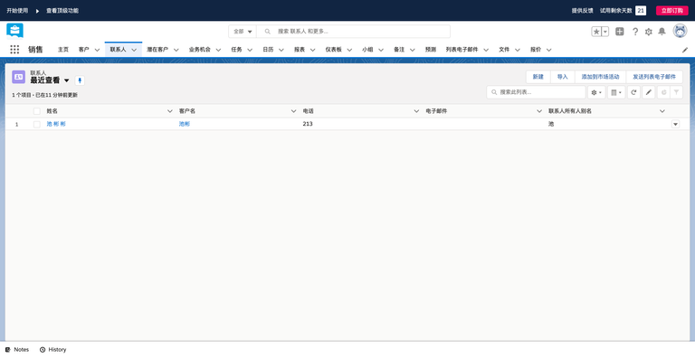Open the help question mark icon

(635, 32)
